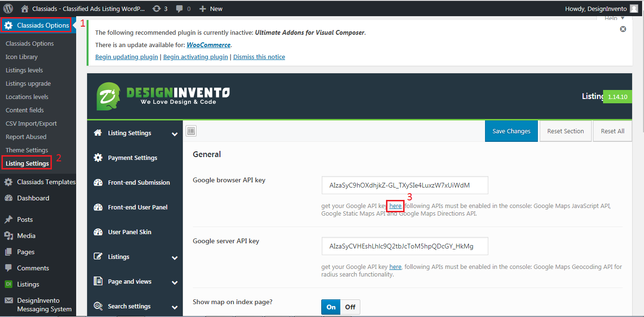Open the updates icon showing 3
Screen dimensions: 644x317
156,9
